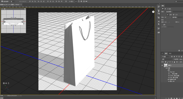Screen dimensions: 183x99
Task: Toggle the pixel layer filter icon
Action: pos(172,57)
